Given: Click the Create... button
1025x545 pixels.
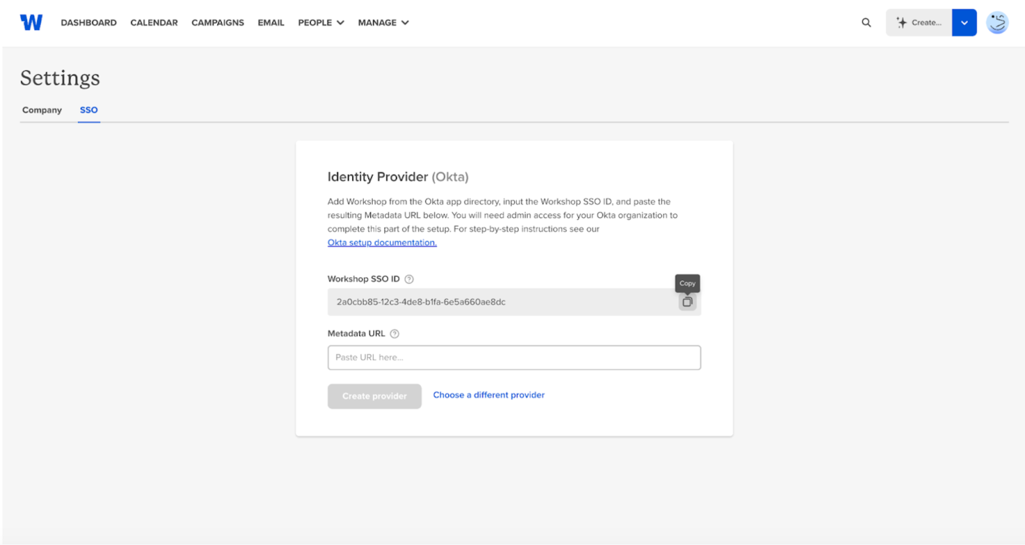Looking at the screenshot, I should [919, 22].
